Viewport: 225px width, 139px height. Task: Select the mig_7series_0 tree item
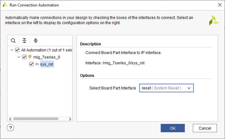coord(47,57)
